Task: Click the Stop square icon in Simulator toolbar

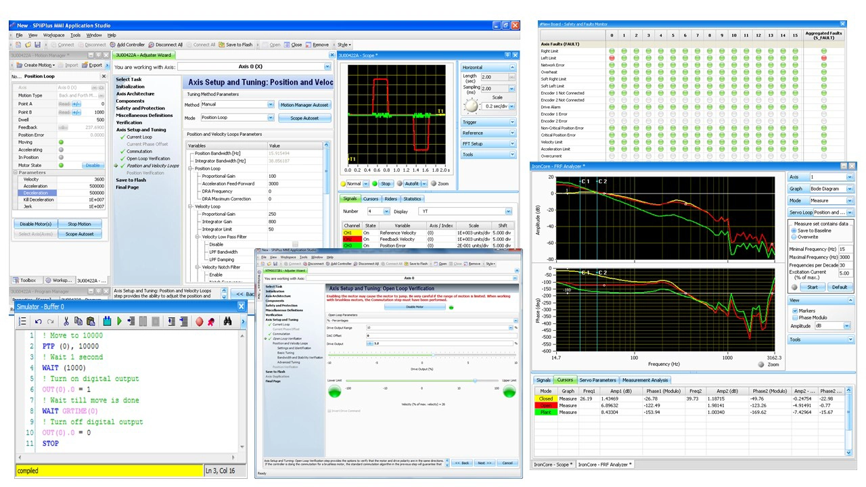Action: 156,321
